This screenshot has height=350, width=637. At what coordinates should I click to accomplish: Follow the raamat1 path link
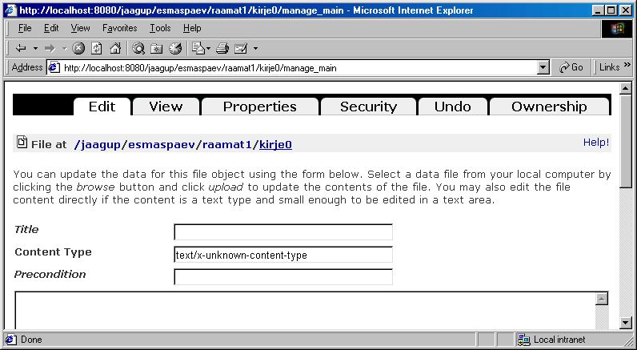(227, 145)
